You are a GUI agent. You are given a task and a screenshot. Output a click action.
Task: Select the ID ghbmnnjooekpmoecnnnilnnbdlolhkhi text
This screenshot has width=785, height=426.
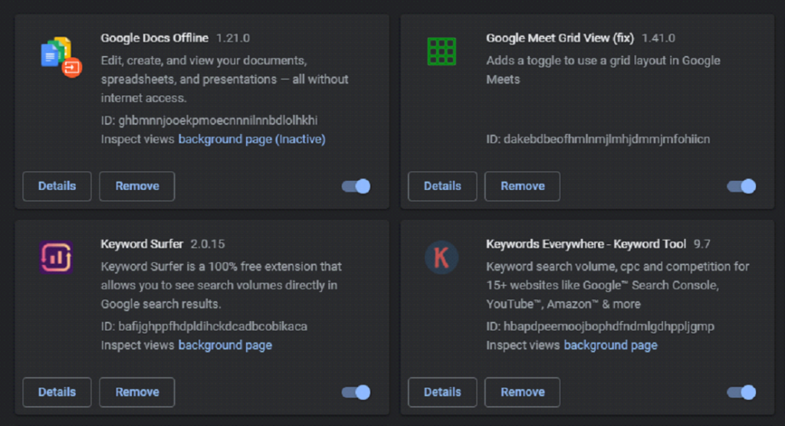point(209,120)
